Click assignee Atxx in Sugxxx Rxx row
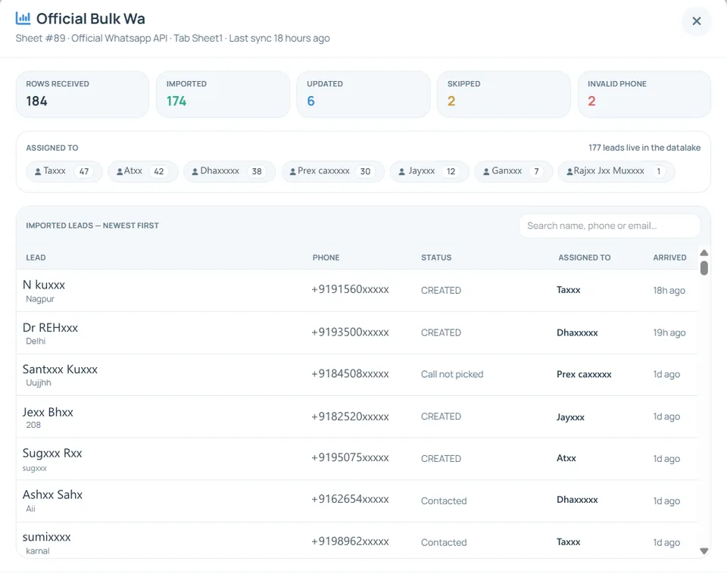 [566, 458]
